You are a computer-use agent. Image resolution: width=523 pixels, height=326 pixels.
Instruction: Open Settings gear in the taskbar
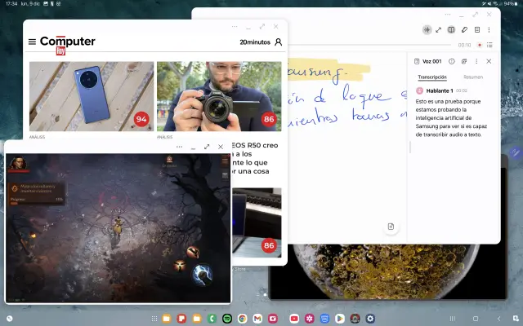coord(370,319)
